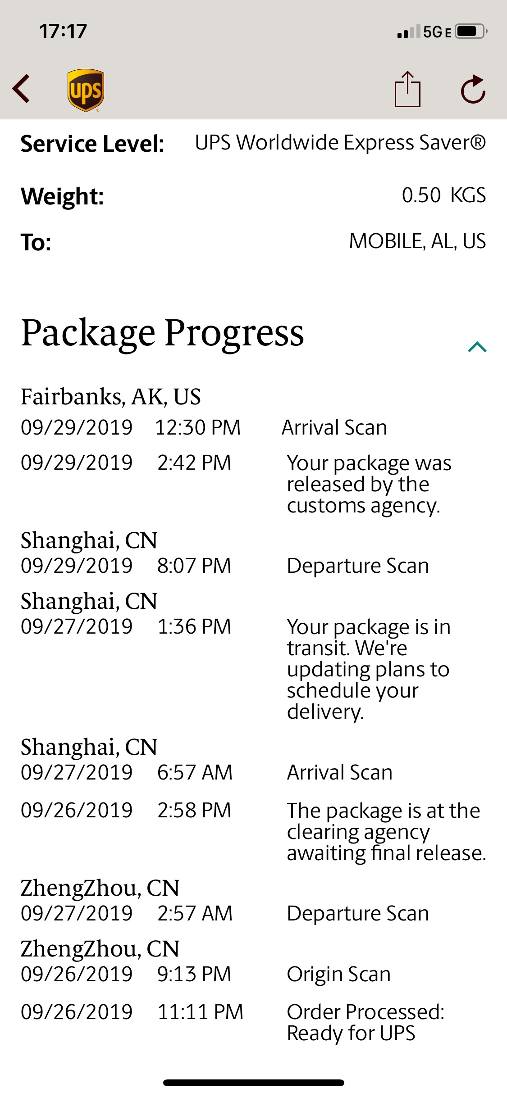Image resolution: width=507 pixels, height=1097 pixels.
Task: Select the Package Progress heading
Action: click(x=162, y=333)
